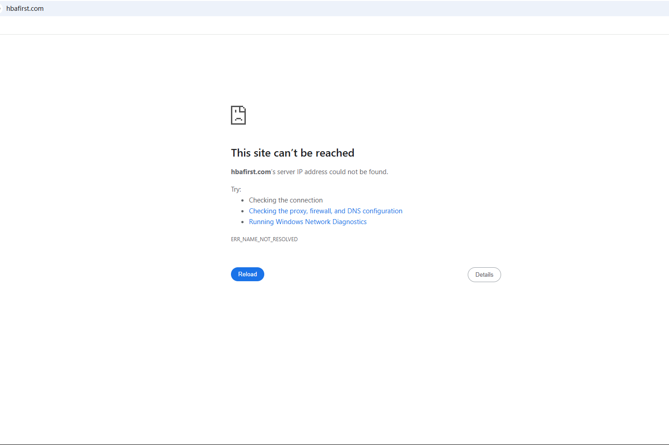The height and width of the screenshot is (445, 669).
Task: Select the ERR_NAME_NOT_RESOLVED error code
Action: (264, 239)
